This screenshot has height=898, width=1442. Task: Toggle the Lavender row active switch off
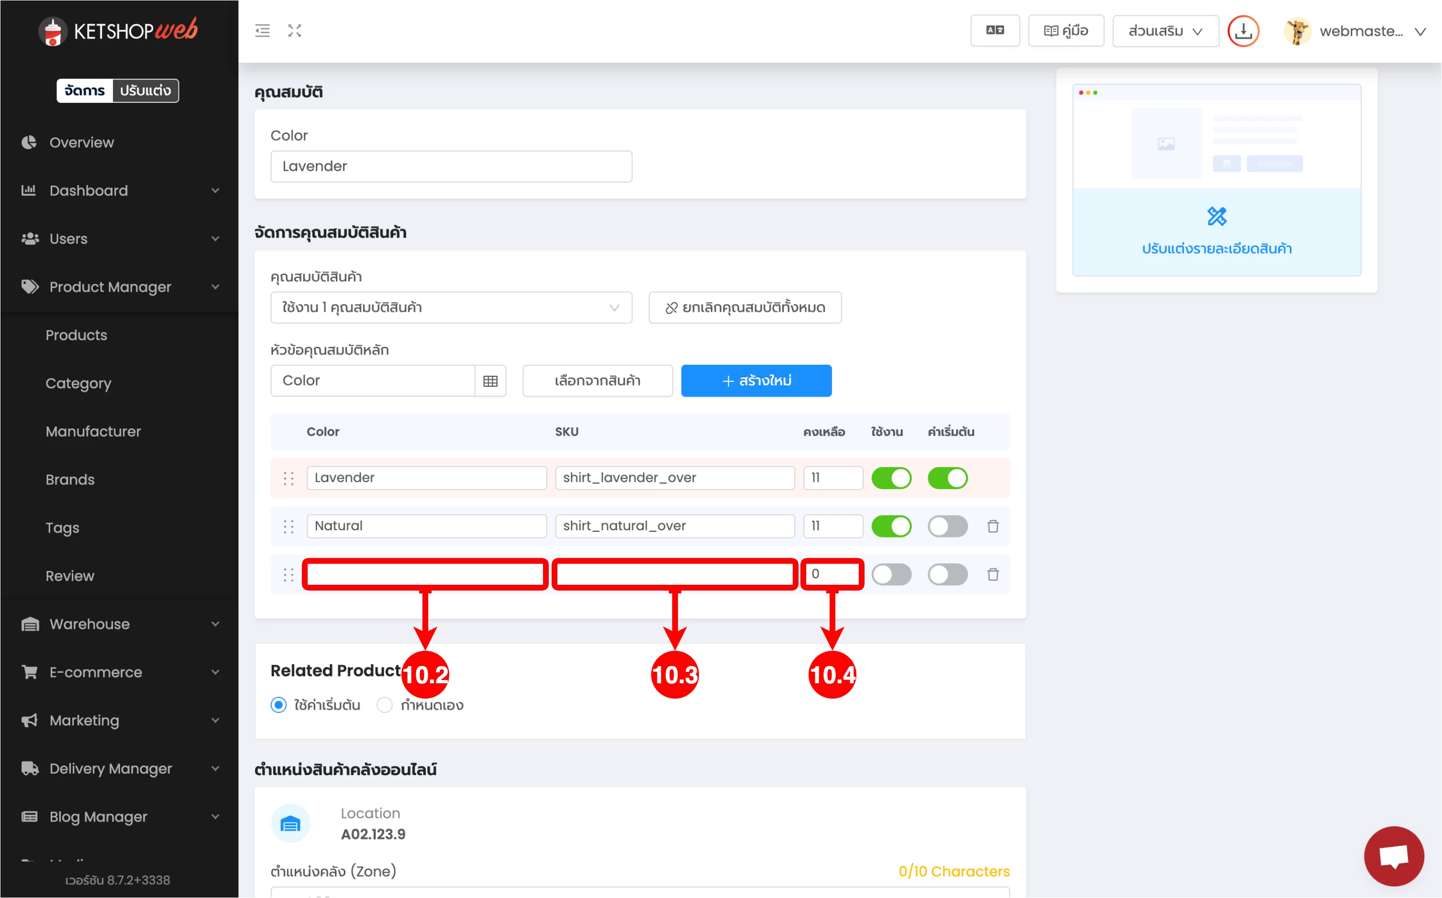point(891,478)
